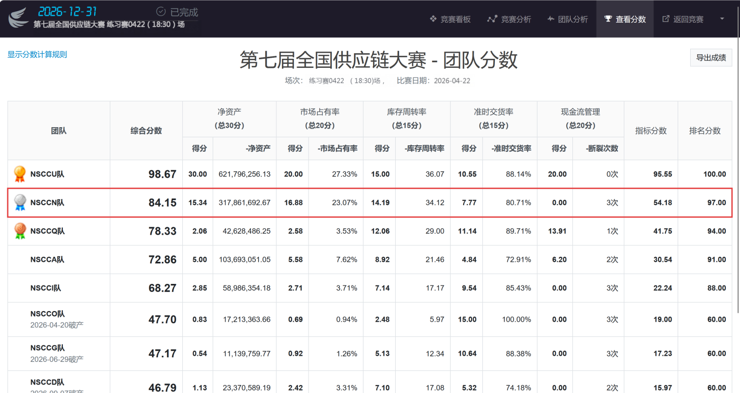740x393 pixels.
Task: Click the gold medal icon for NSCCU队
Action: (x=20, y=174)
